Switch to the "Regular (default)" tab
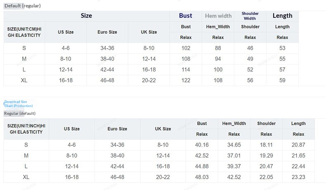 (x=20, y=113)
